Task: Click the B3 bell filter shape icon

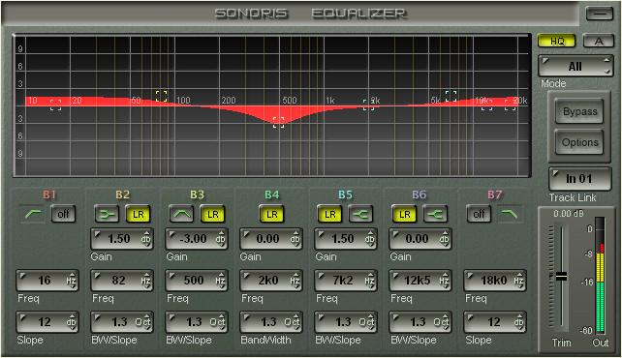Action: point(182,214)
